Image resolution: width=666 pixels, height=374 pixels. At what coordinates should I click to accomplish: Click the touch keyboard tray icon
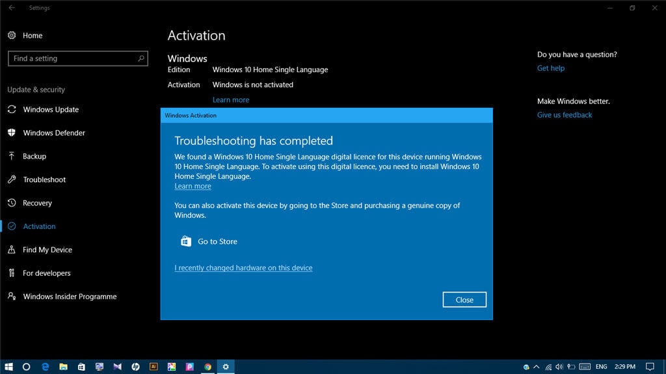tap(585, 366)
